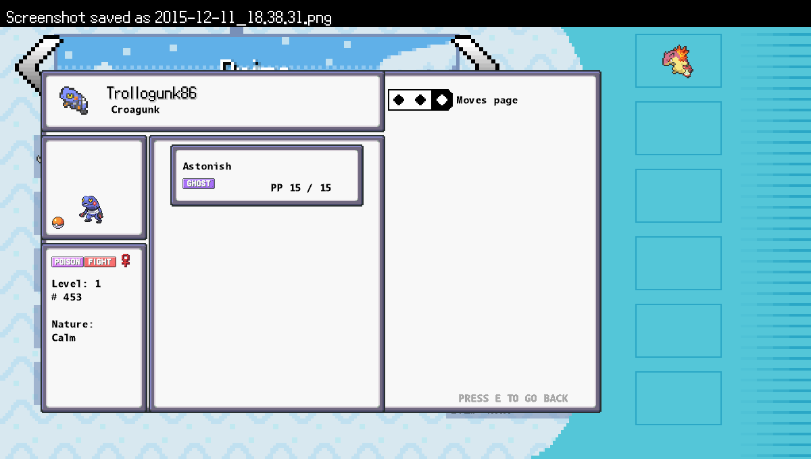Click the Poké Ball icon beside the sprite

(x=58, y=223)
